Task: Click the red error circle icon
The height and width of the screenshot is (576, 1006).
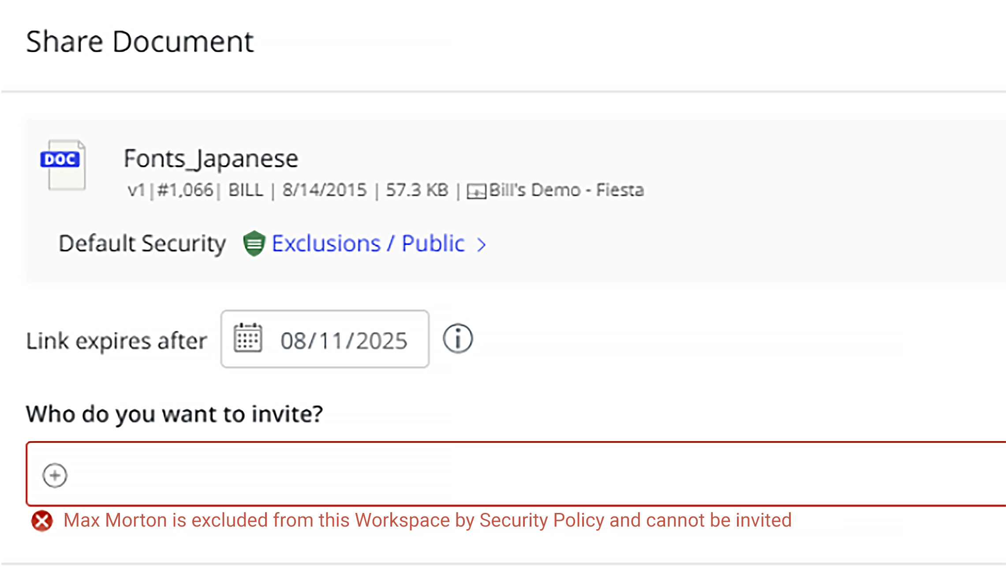Action: click(41, 520)
